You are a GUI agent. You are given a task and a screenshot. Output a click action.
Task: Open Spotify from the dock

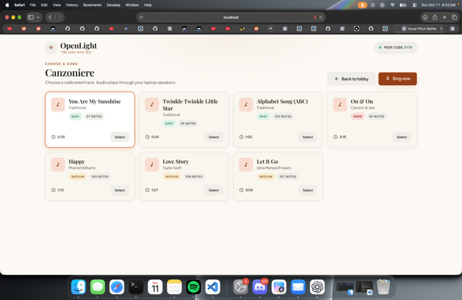193,287
